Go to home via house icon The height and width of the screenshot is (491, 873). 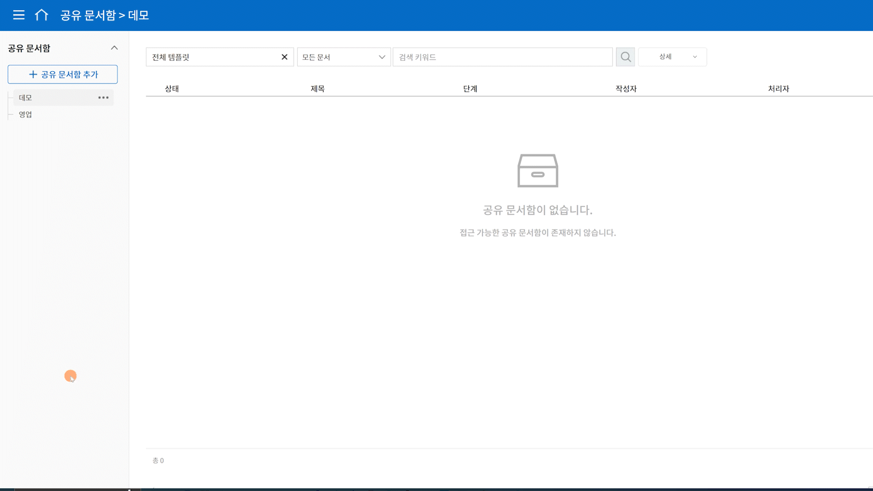(x=41, y=15)
